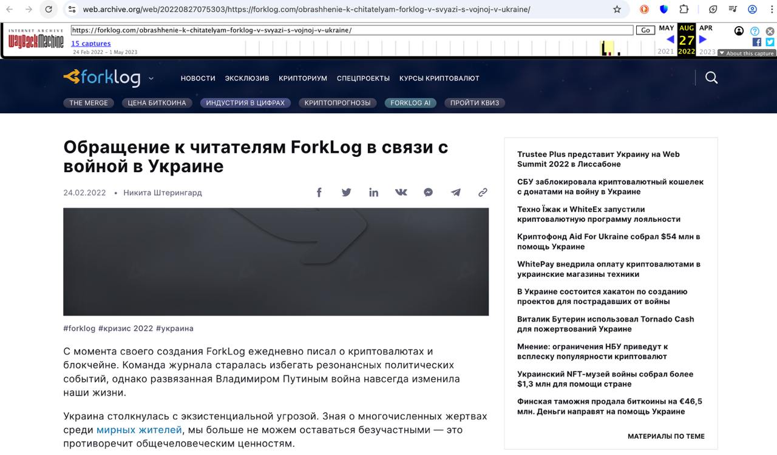
Task: Open the media controls playlist icon
Action: click(x=733, y=9)
